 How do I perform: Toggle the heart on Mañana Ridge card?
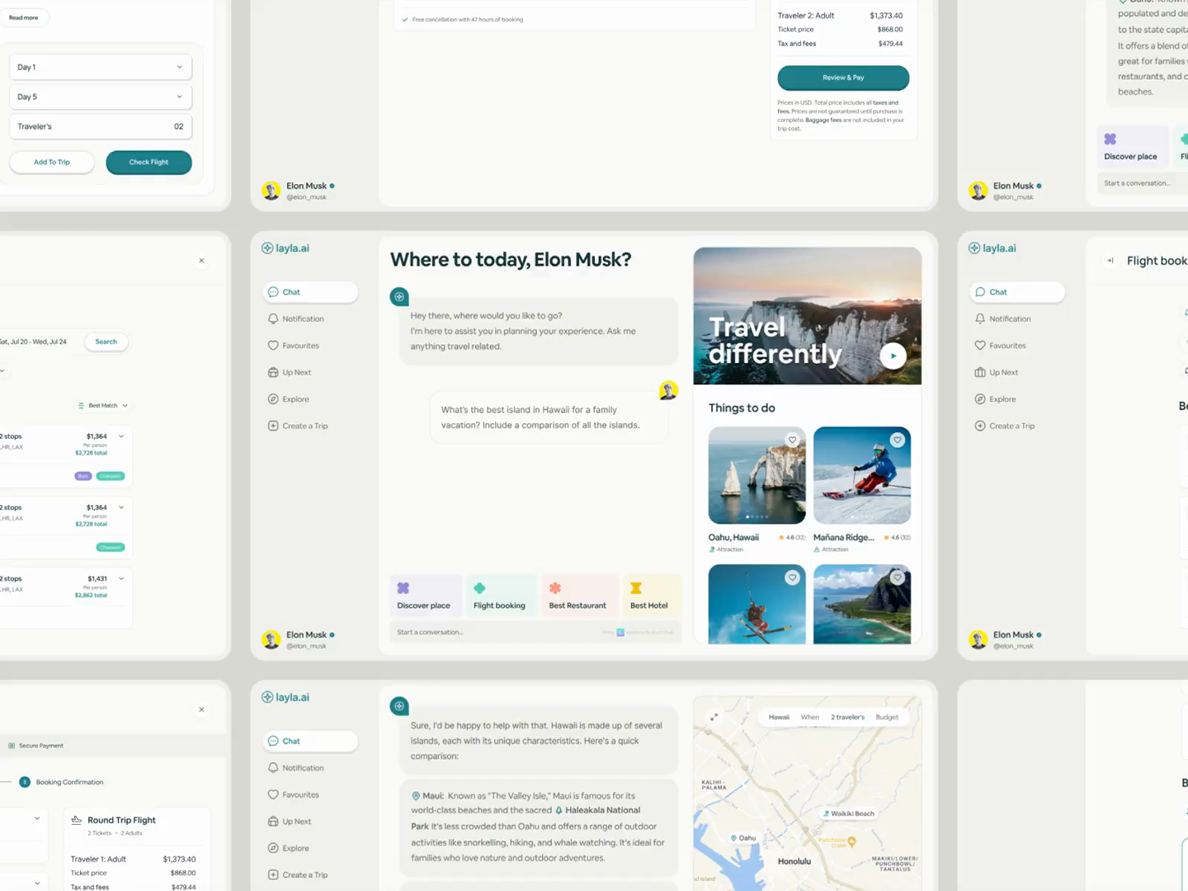click(x=898, y=440)
